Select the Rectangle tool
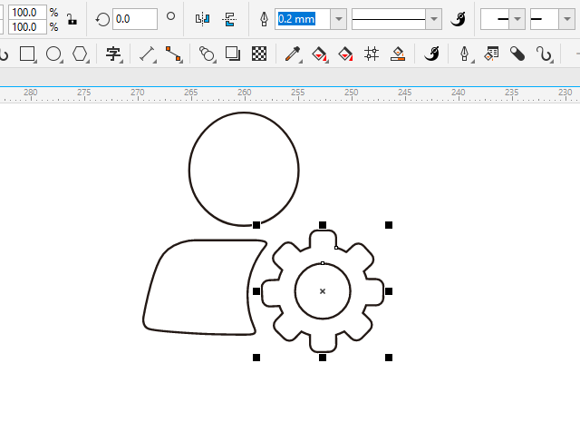 tap(27, 54)
